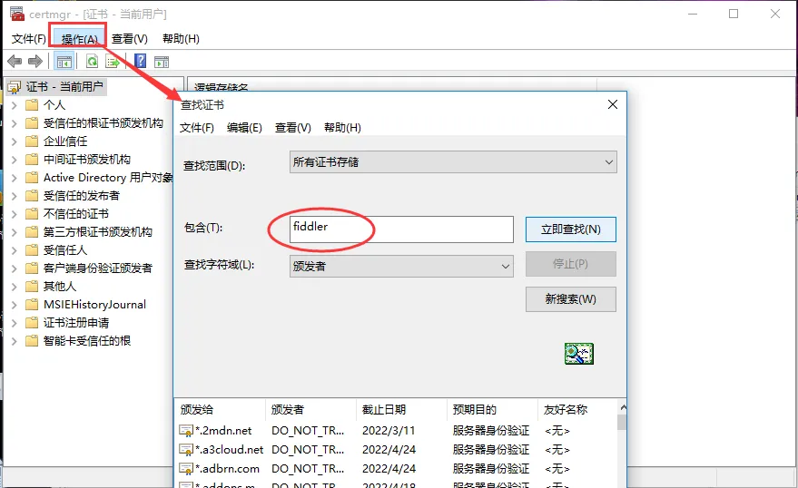Expand the 受信任的发布者 node
The height and width of the screenshot is (488, 798).
15,196
